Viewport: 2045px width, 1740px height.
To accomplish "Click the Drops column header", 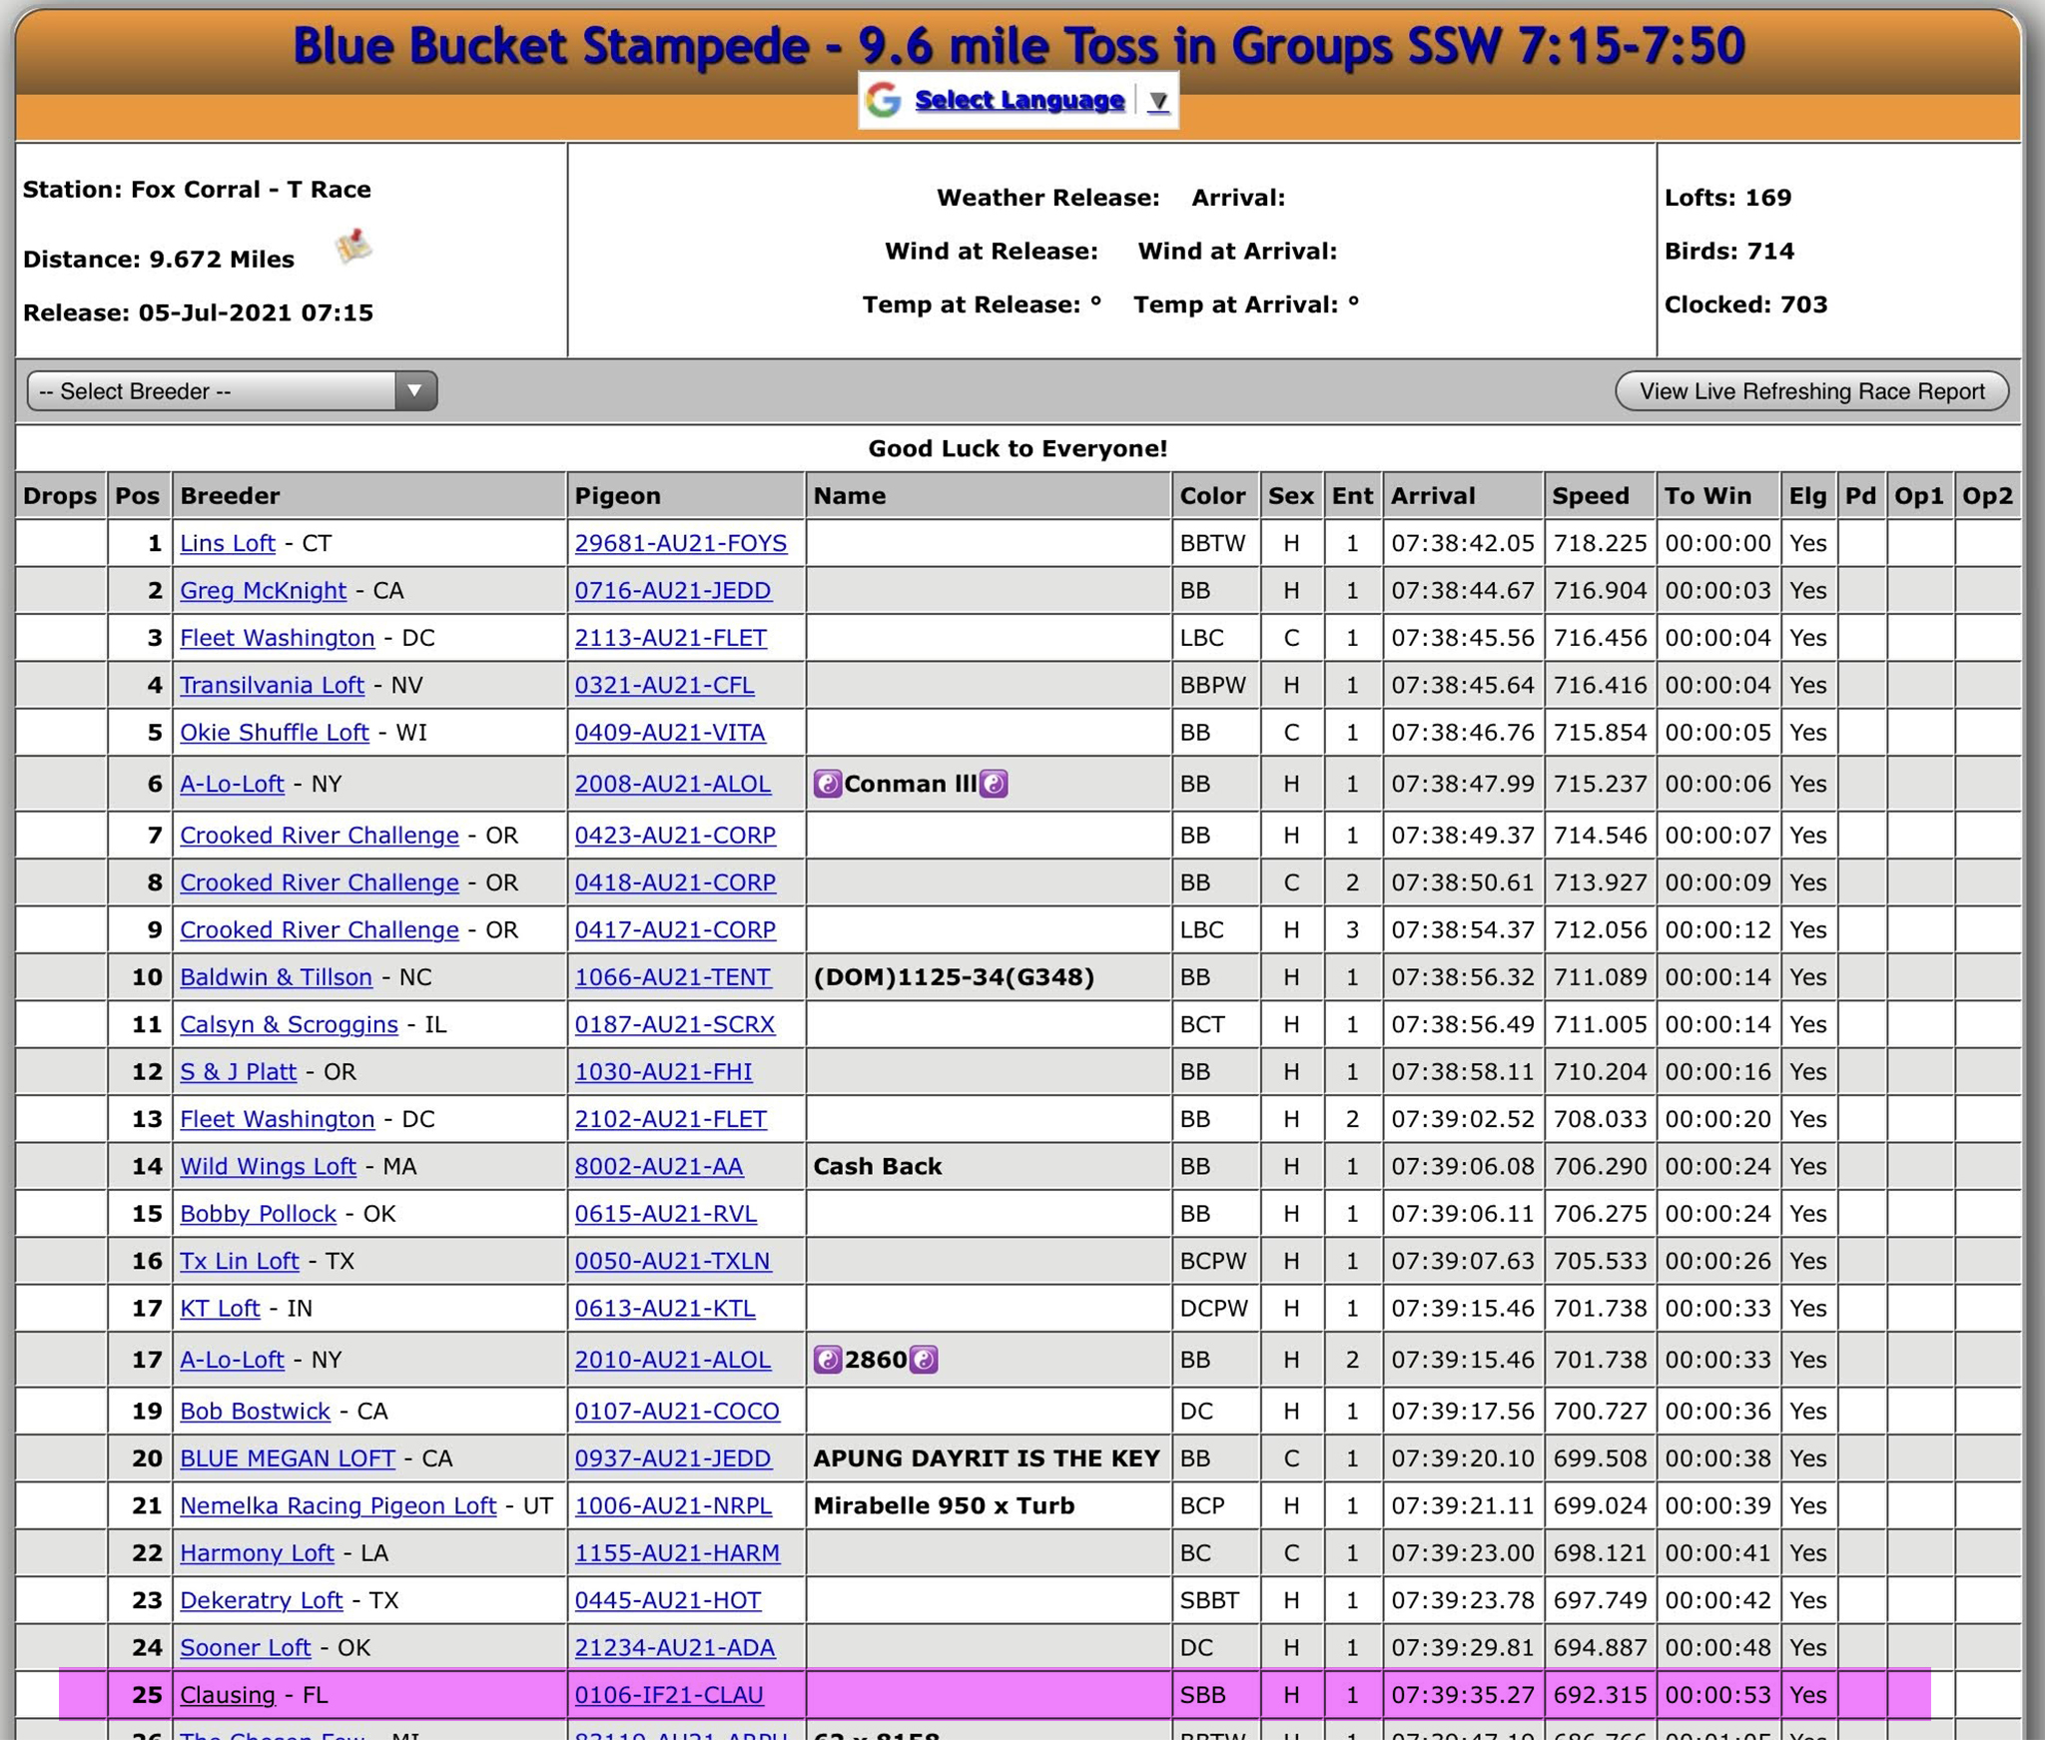I will [60, 496].
